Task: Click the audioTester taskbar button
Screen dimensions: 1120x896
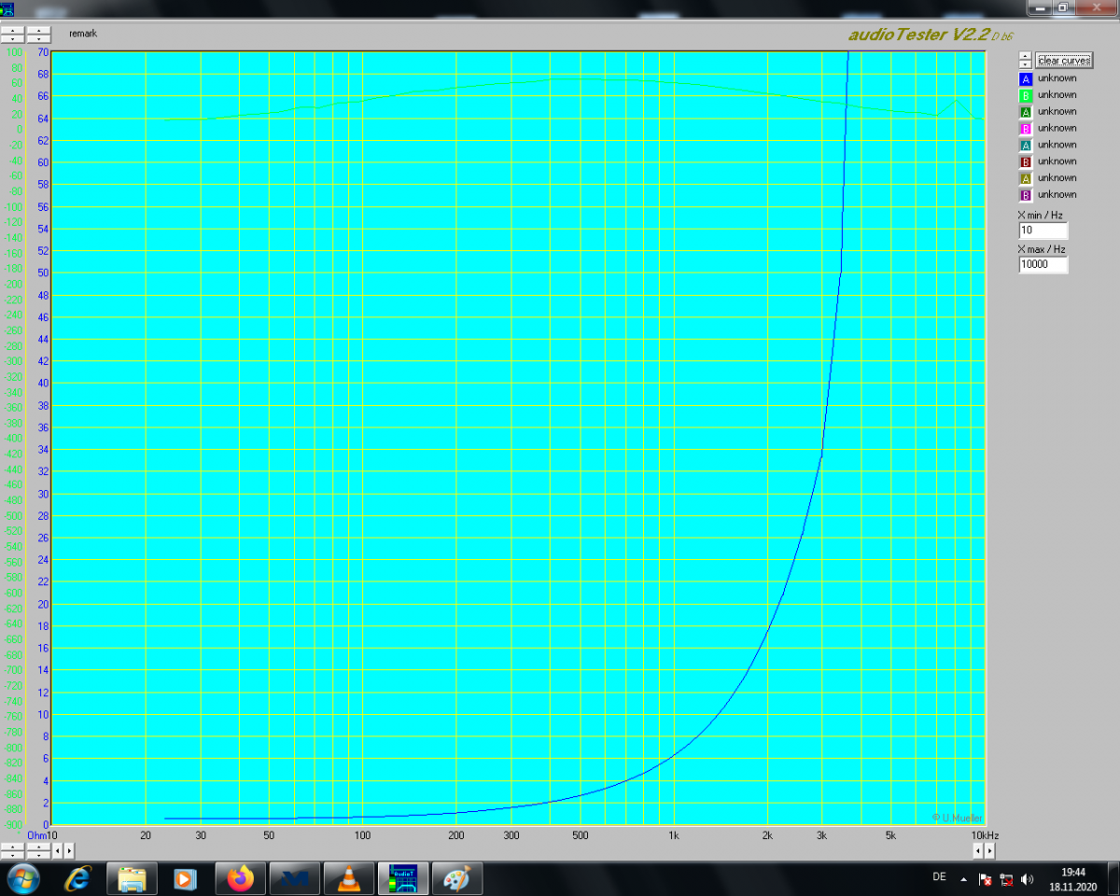Action: 403,878
